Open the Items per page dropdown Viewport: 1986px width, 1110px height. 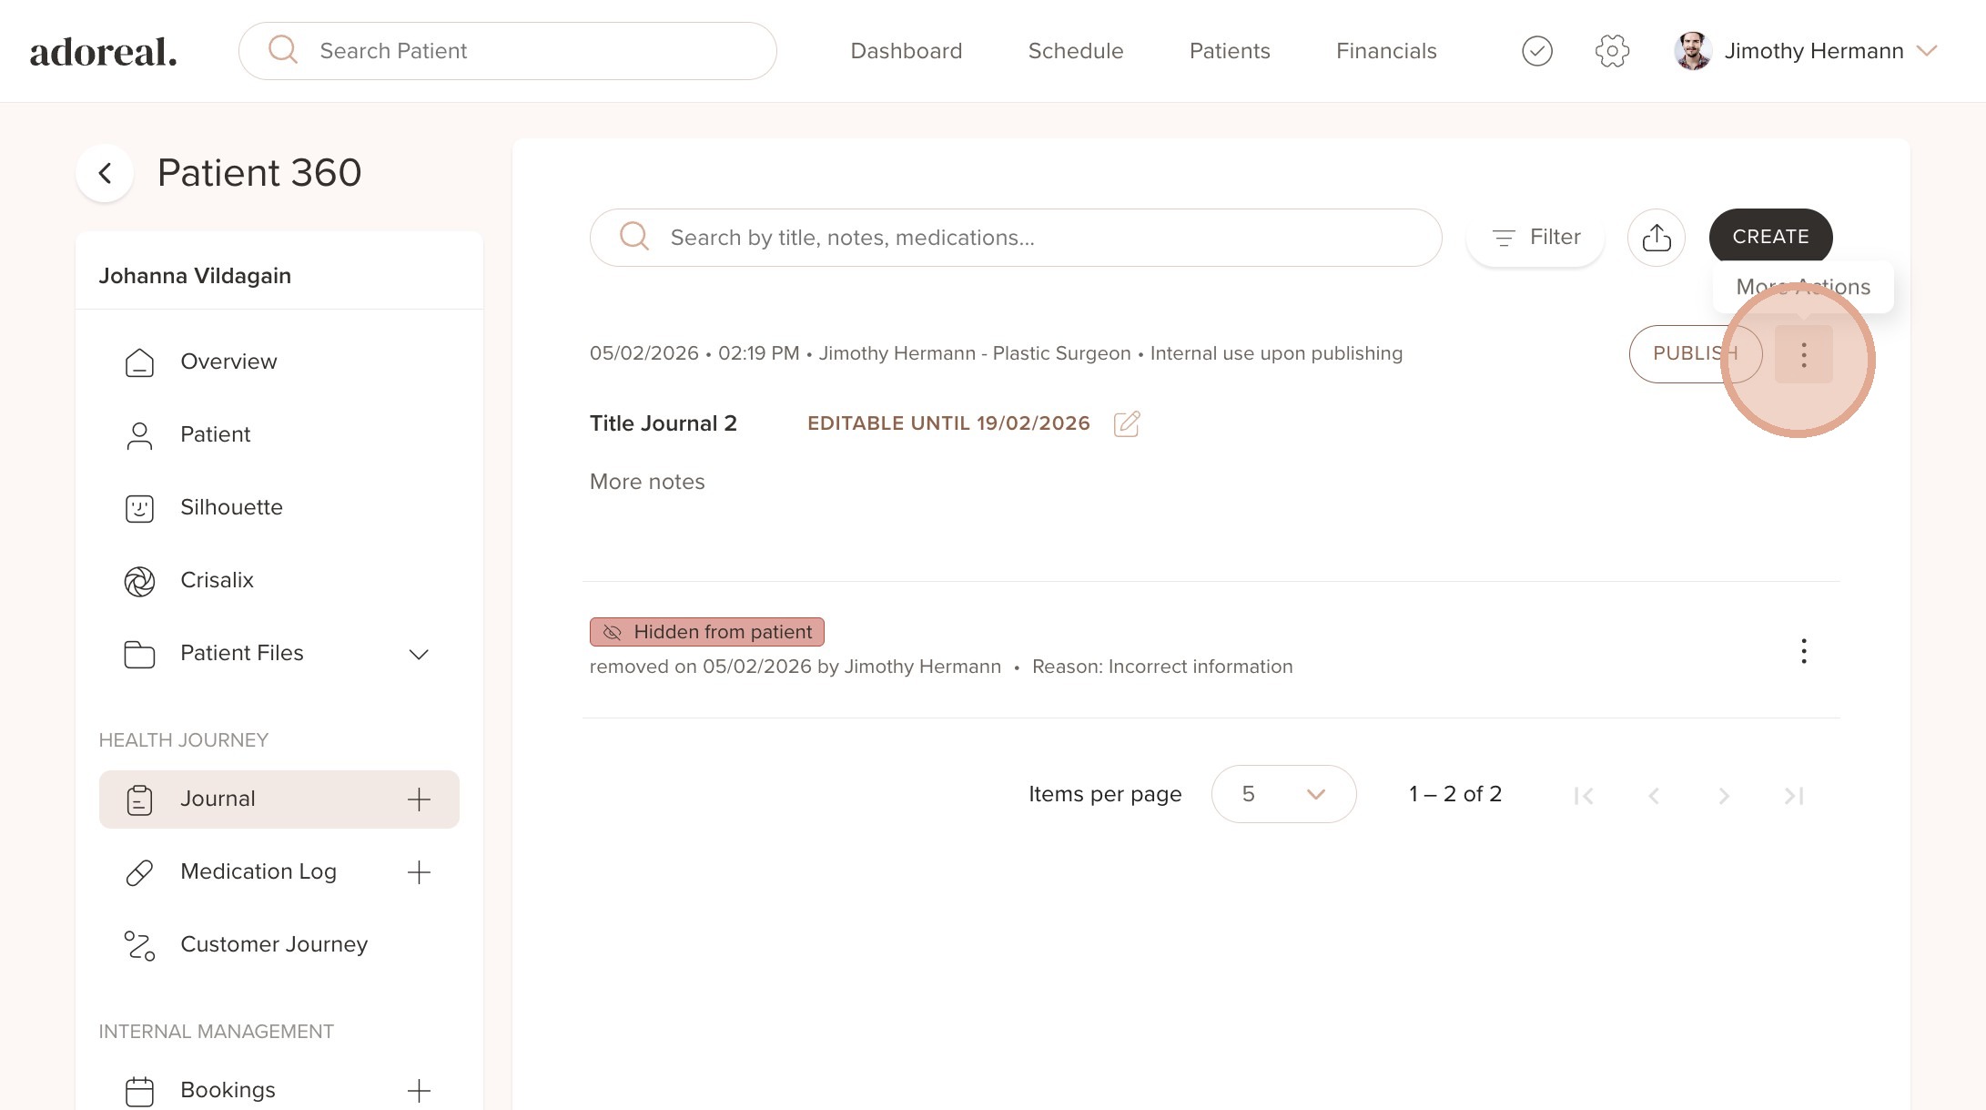[x=1282, y=794]
